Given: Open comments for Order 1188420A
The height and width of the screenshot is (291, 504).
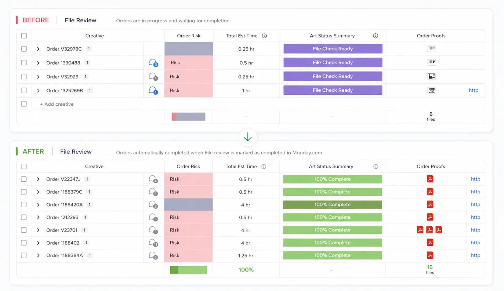Looking at the screenshot, I should (153, 205).
